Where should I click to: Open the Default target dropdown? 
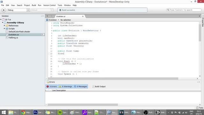pos(42,10)
